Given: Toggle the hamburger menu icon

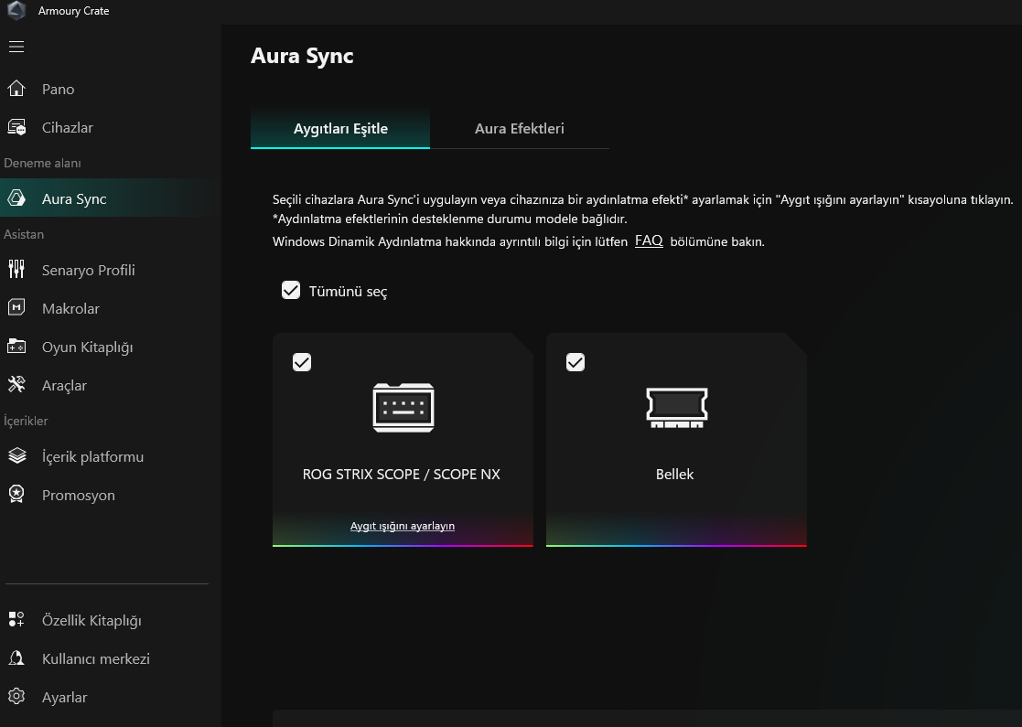Looking at the screenshot, I should (x=16, y=47).
